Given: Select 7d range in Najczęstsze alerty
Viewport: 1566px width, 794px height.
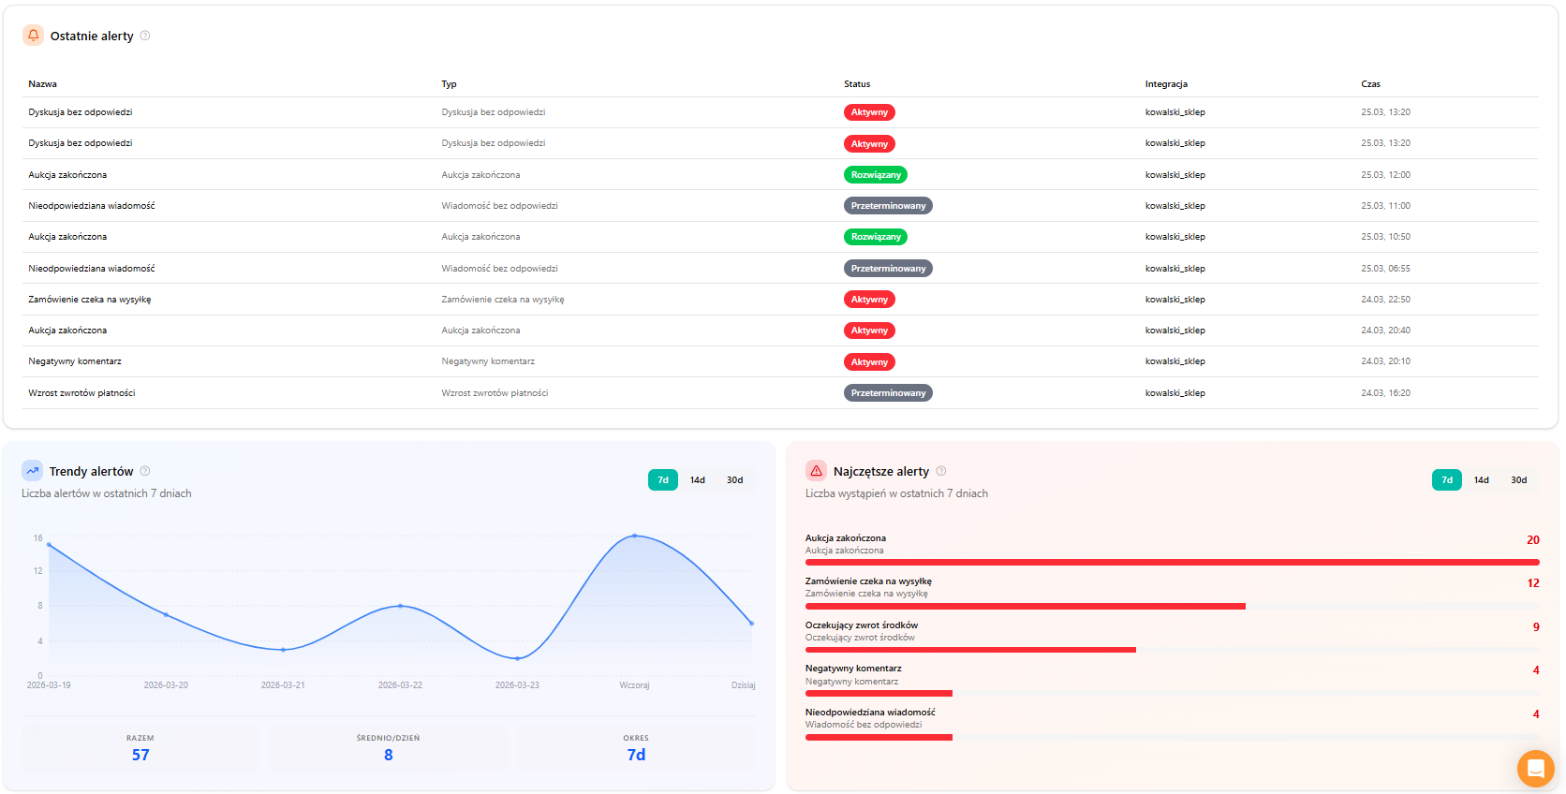Looking at the screenshot, I should point(1447,480).
